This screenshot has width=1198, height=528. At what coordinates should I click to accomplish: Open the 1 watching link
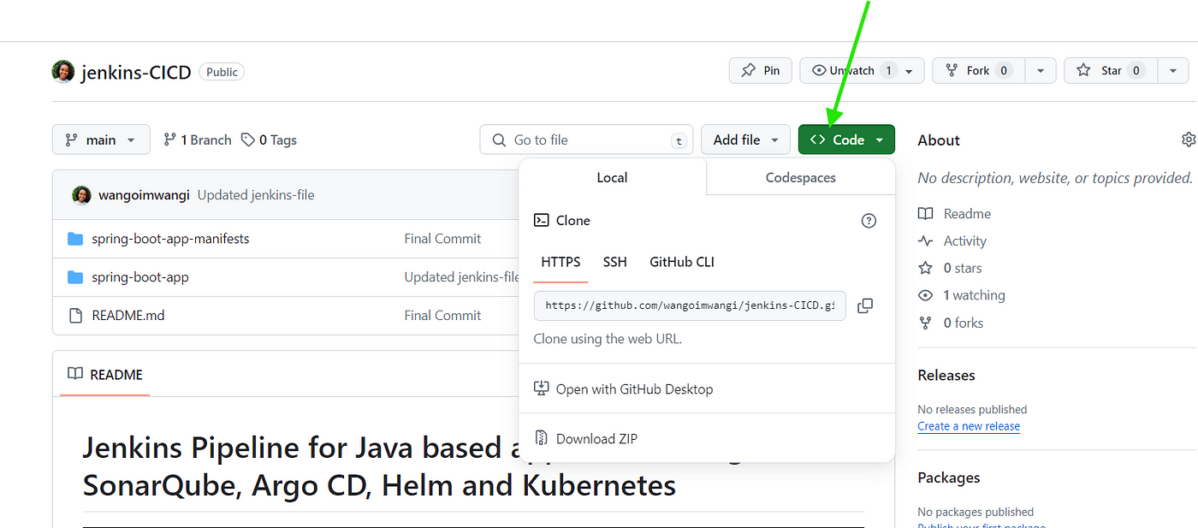(x=974, y=295)
